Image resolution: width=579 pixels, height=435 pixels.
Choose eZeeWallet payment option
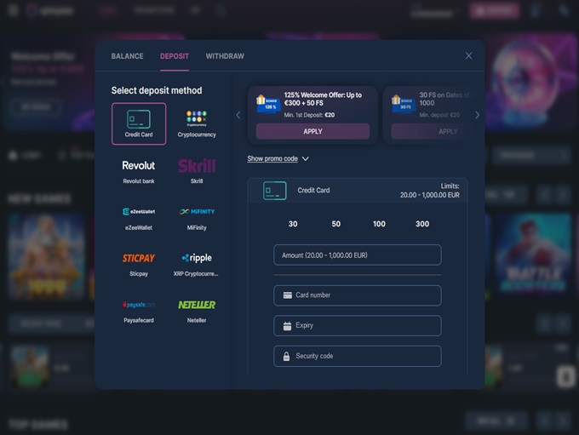pyautogui.click(x=139, y=216)
